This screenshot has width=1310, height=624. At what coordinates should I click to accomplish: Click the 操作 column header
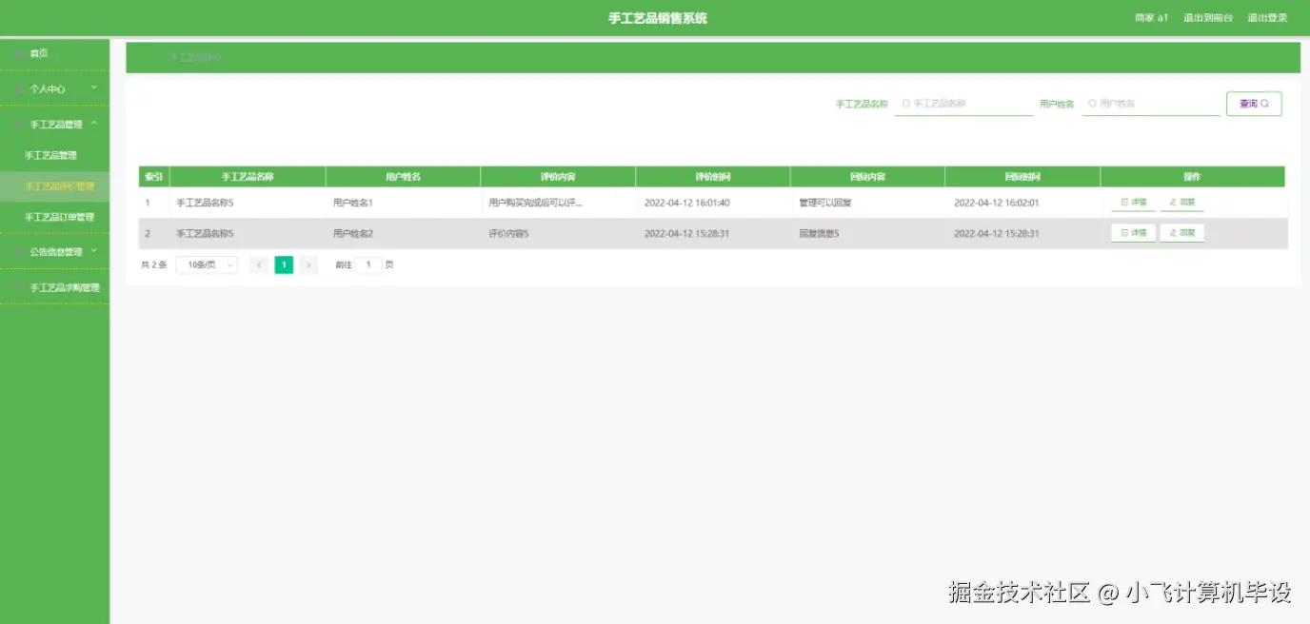pos(1192,177)
